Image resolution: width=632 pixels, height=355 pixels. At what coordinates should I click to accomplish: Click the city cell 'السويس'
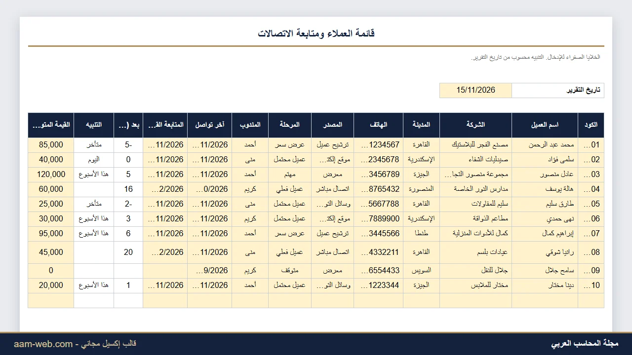tap(422, 271)
